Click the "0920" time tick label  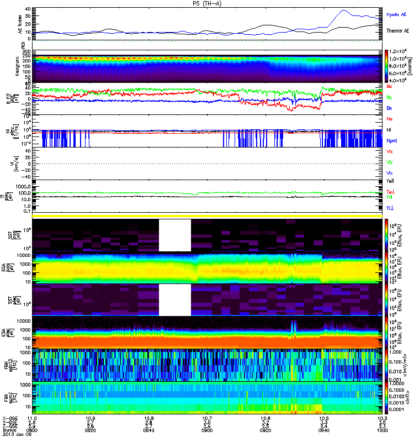point(266,430)
